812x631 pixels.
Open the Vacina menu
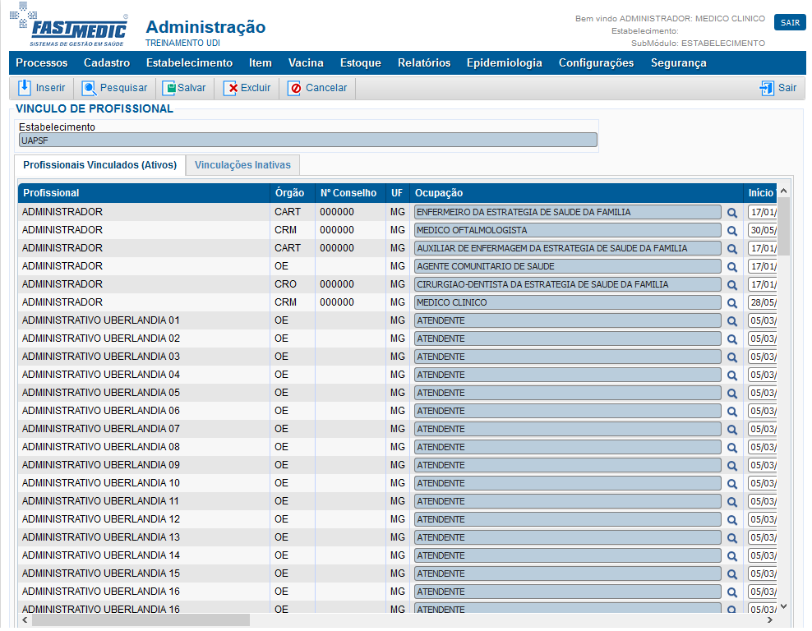[306, 63]
